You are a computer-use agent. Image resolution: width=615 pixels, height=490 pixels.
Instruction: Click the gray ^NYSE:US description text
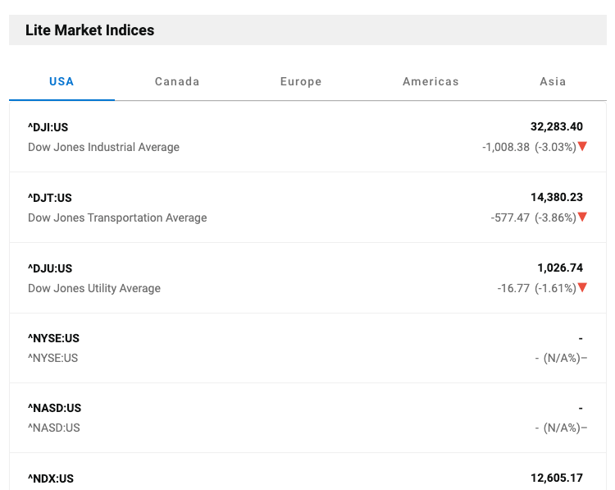(x=53, y=358)
